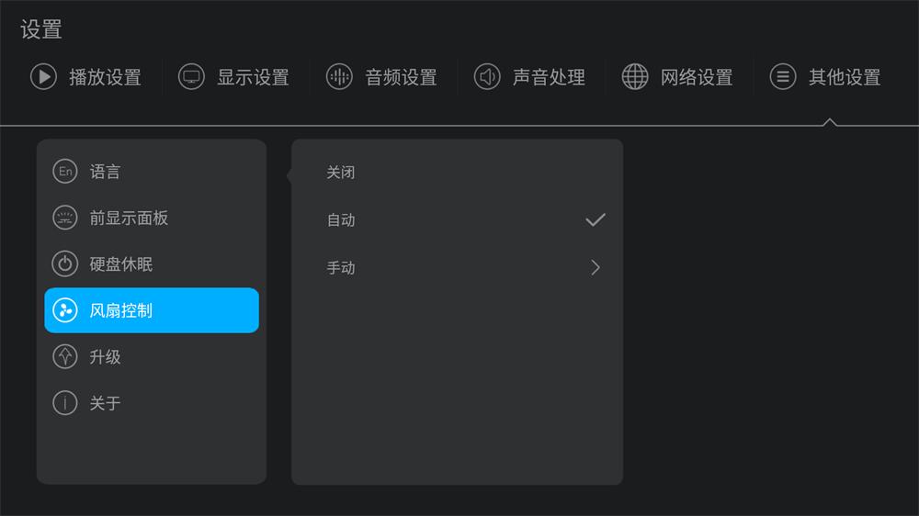The width and height of the screenshot is (919, 516).
Task: Click the info icon for 关于
Action: (65, 403)
